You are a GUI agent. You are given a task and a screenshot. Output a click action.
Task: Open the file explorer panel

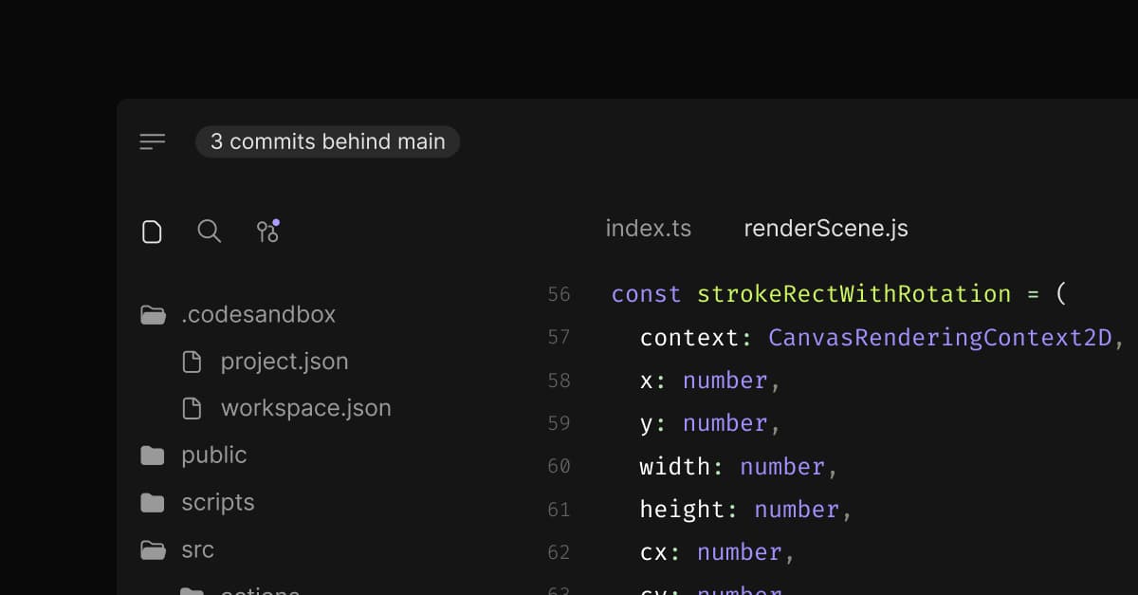[152, 231]
